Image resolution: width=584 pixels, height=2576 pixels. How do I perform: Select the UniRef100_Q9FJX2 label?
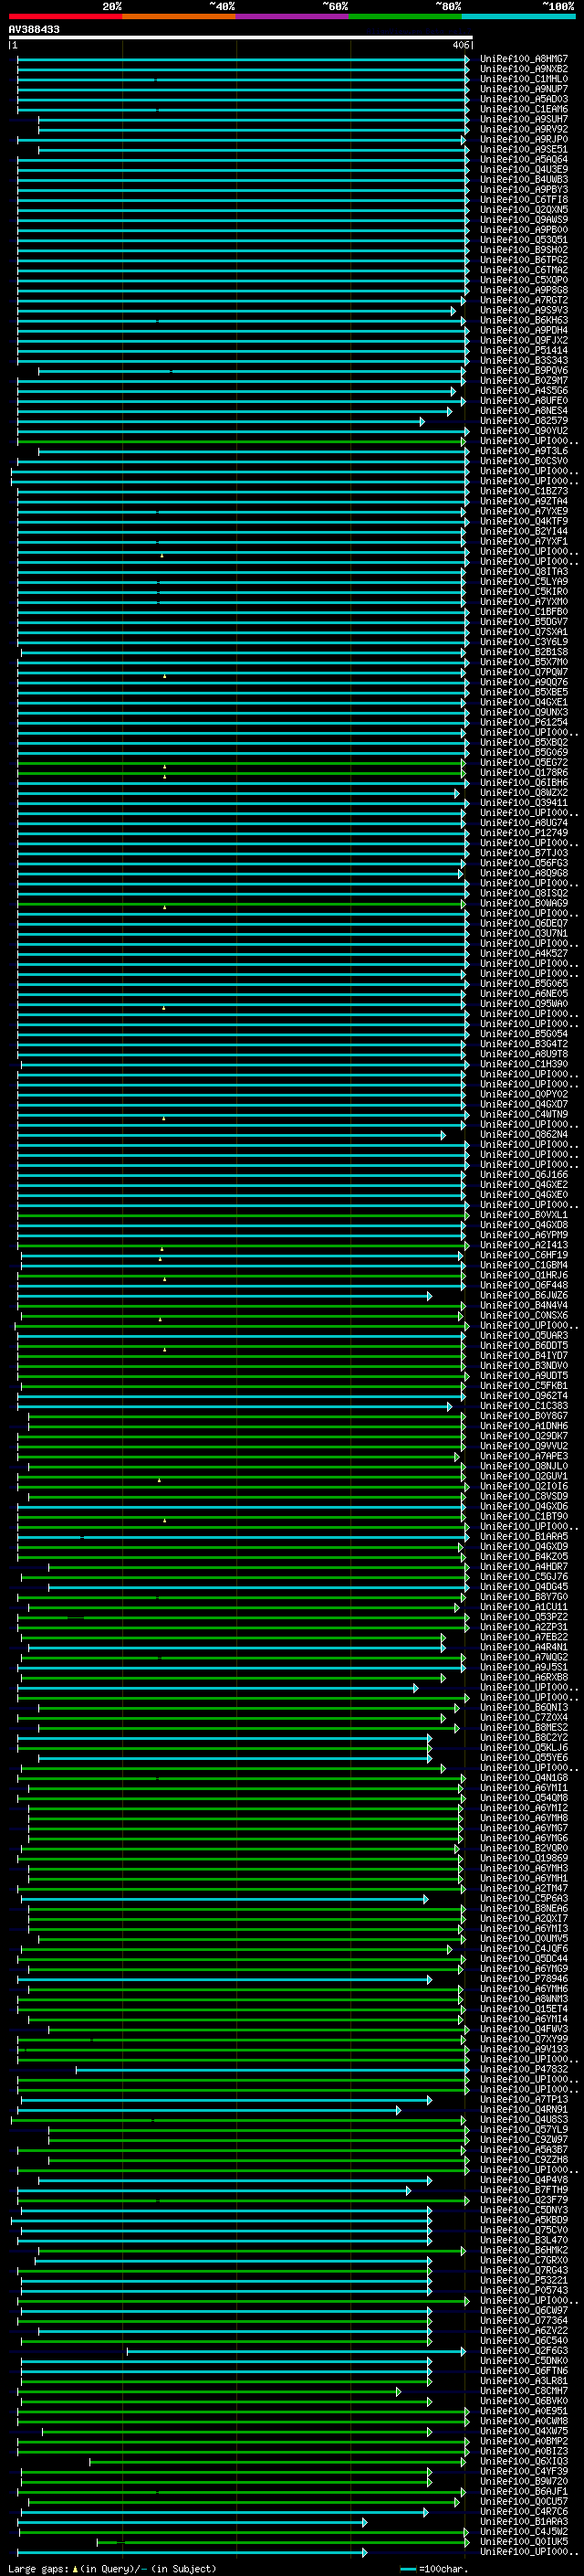tap(524, 341)
